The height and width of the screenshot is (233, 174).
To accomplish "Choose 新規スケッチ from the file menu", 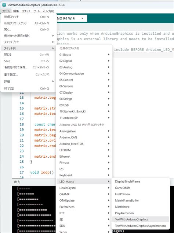I will (28, 17).
